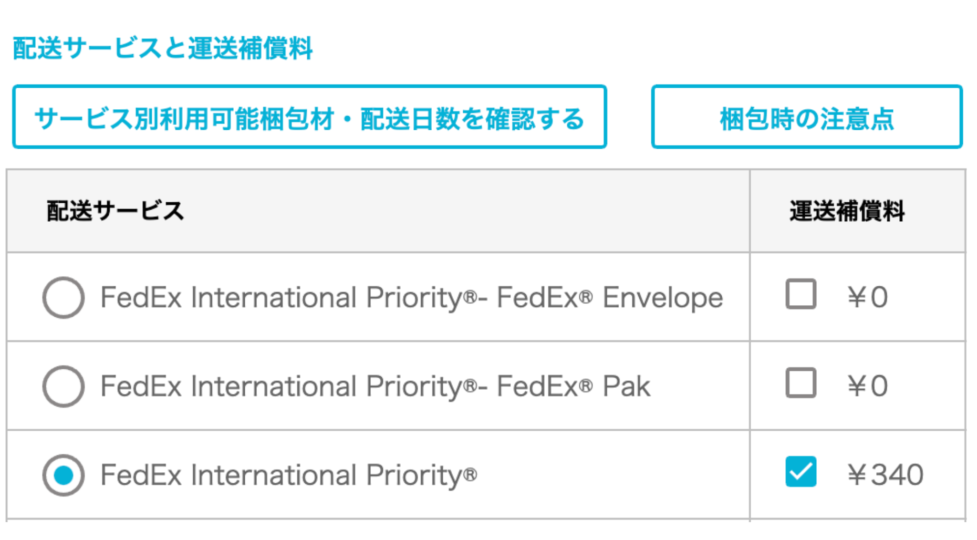This screenshot has height=540, width=977.
Task: Click the 配送サービスと運送補償料 section heading
Action: [163, 48]
